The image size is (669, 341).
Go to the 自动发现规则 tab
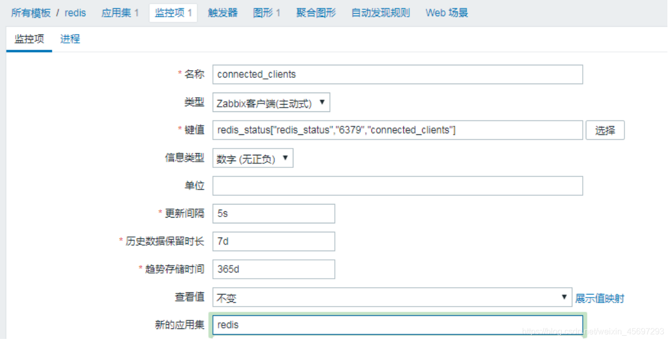(381, 13)
